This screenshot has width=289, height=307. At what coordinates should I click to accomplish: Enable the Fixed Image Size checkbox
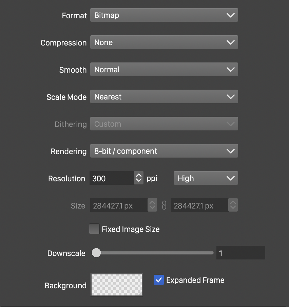click(x=94, y=229)
